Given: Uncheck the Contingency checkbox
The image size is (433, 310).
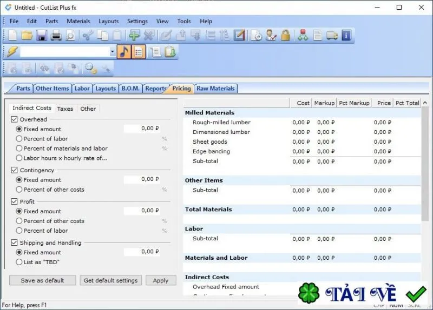Looking at the screenshot, I should (15, 170).
